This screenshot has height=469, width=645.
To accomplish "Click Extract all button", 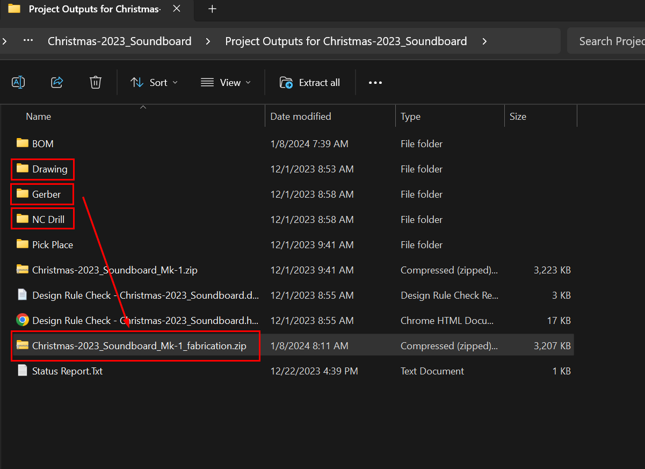I will tap(310, 83).
